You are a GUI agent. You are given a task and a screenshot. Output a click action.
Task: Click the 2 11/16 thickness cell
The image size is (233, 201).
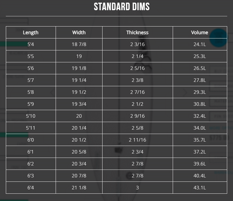pos(137,140)
